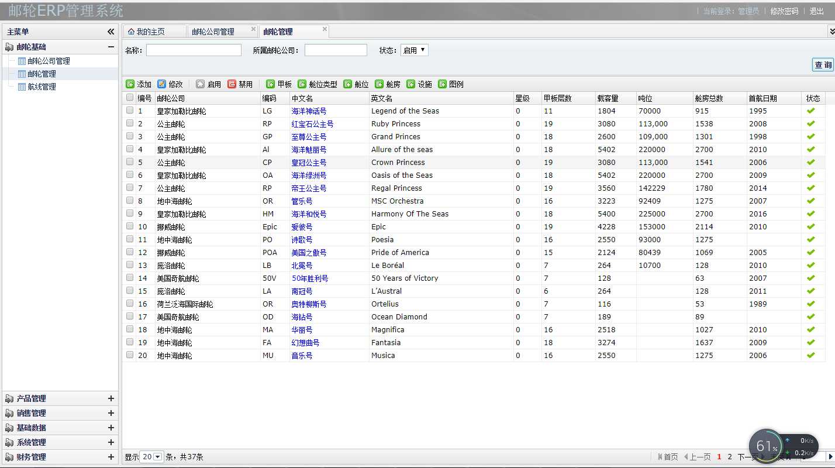This screenshot has height=468, width=835.
Task: Check the row 20 checkbox for 音乐号
Action: click(x=130, y=355)
